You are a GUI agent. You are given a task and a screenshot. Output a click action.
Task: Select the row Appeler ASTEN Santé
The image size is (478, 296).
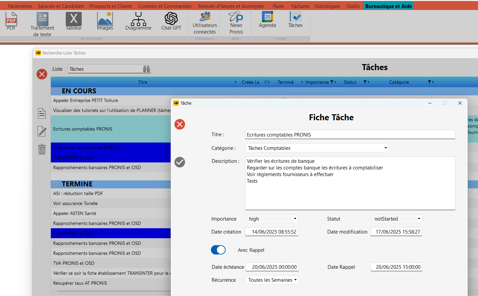pyautogui.click(x=111, y=213)
